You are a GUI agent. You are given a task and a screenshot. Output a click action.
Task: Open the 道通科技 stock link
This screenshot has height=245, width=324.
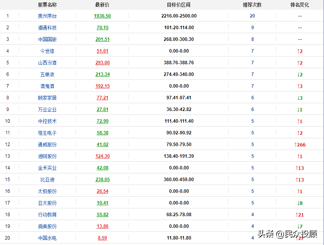pyautogui.click(x=48, y=28)
